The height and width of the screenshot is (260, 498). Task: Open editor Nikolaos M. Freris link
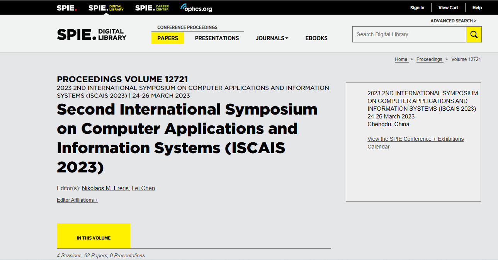click(105, 188)
